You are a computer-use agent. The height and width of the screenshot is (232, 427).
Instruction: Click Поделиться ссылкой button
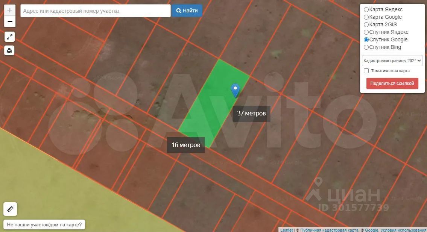tap(392, 83)
